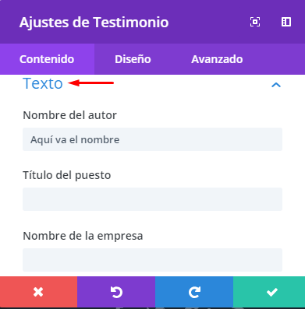Click the Ajustes de Testimonio title
305x309 pixels.
94,23
